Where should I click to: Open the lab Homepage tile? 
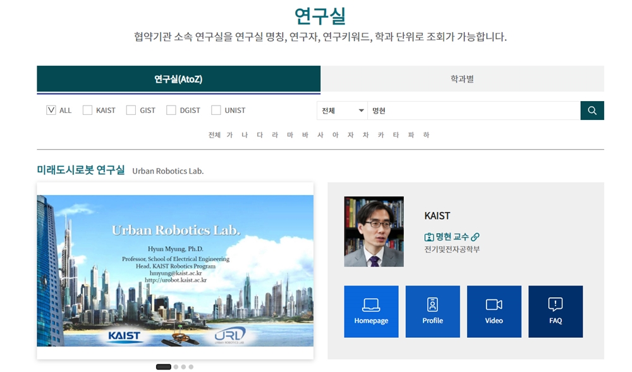click(371, 311)
